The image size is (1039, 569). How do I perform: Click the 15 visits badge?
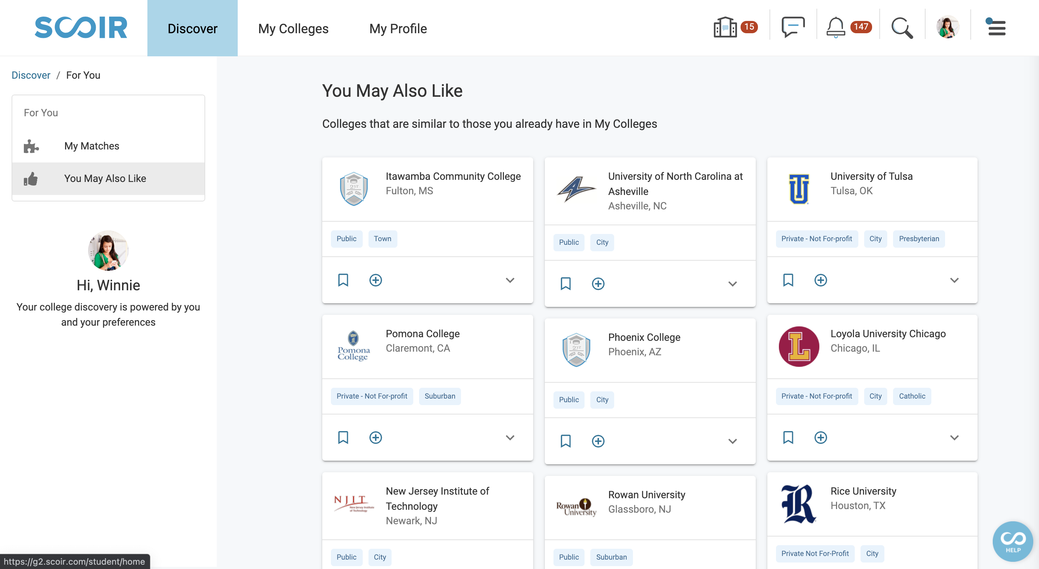[x=749, y=27]
